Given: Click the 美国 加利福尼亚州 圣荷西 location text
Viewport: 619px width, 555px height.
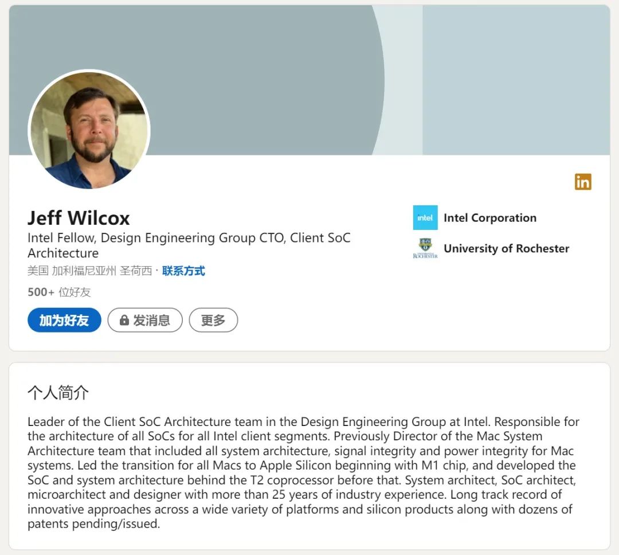Looking at the screenshot, I should tap(89, 271).
